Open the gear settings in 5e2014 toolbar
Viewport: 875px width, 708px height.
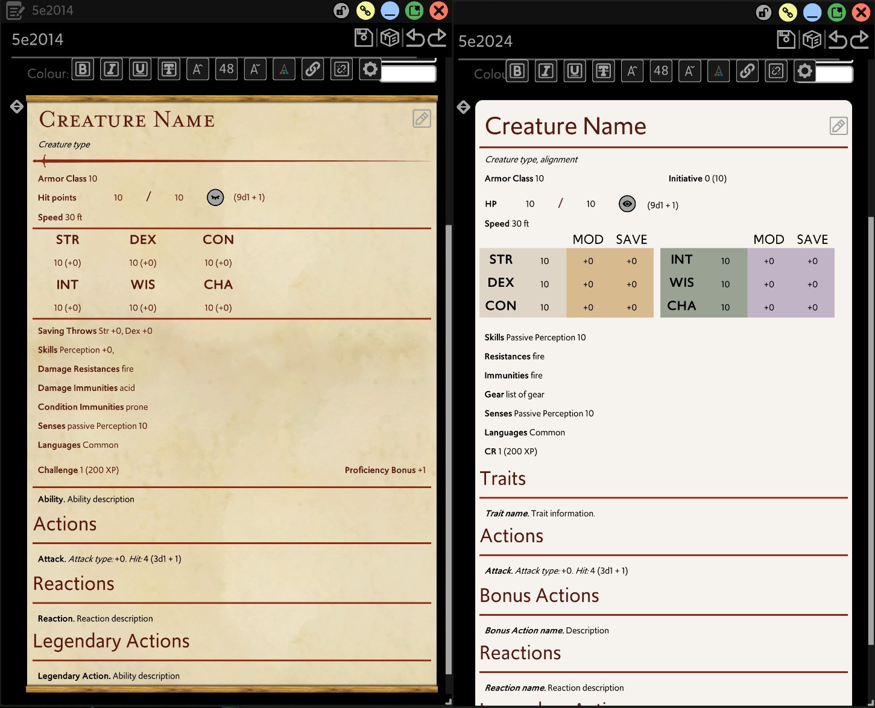pyautogui.click(x=370, y=69)
